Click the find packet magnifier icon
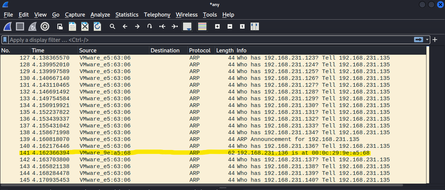 tap(112, 26)
